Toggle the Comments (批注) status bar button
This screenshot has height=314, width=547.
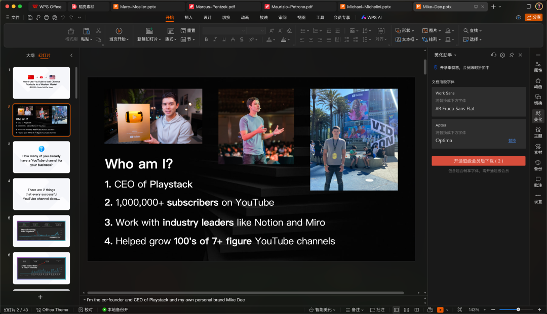377,309
